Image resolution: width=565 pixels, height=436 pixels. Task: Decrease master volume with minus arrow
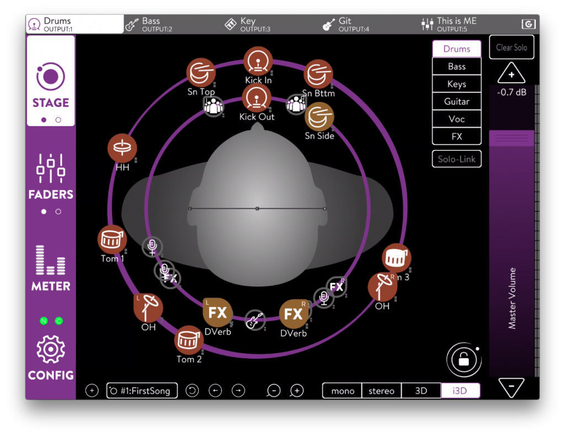[x=511, y=388]
